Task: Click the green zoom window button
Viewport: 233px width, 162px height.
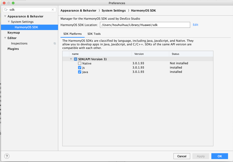Action: coord(13,3)
